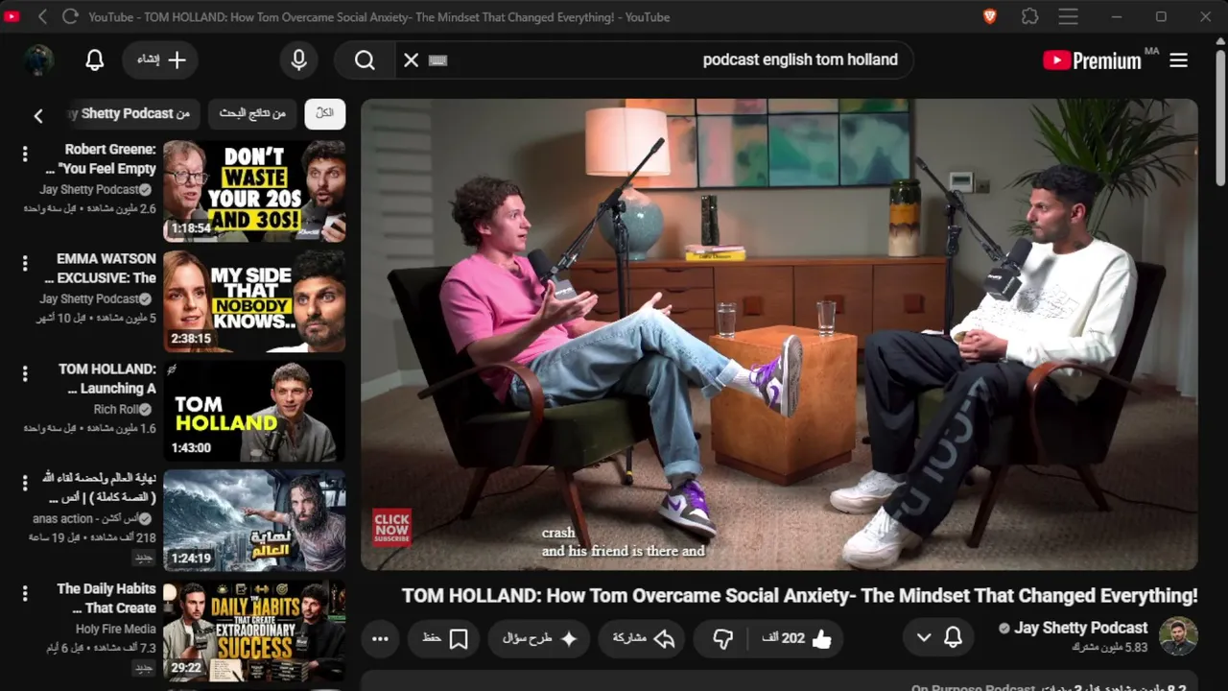The height and width of the screenshot is (691, 1228).
Task: Select the search-results filter chip
Action: tap(252, 113)
